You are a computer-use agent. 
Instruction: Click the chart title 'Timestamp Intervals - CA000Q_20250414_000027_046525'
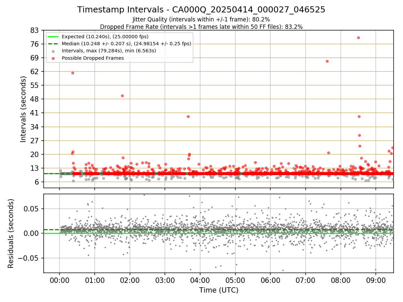point(201,10)
